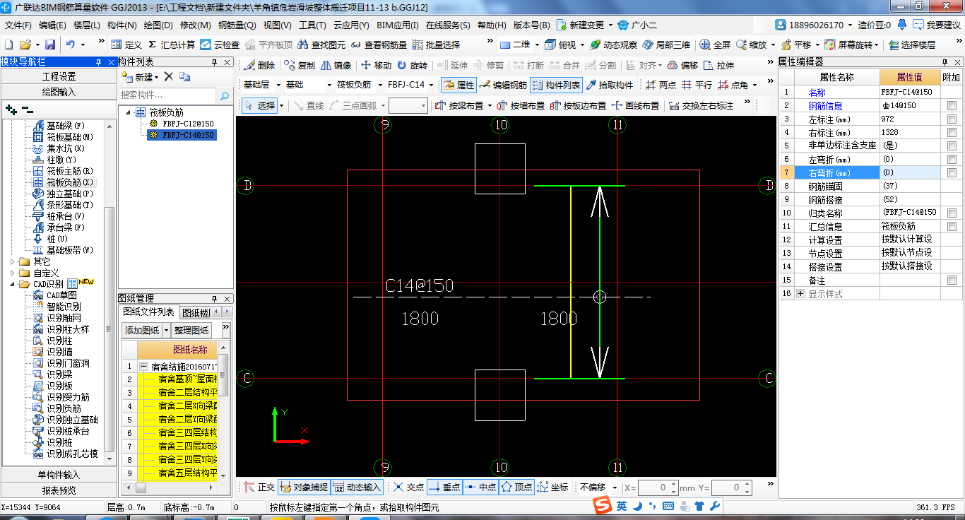The height and width of the screenshot is (520, 965).
Task: Open 编辑钢筋 edit rebar
Action: [503, 85]
